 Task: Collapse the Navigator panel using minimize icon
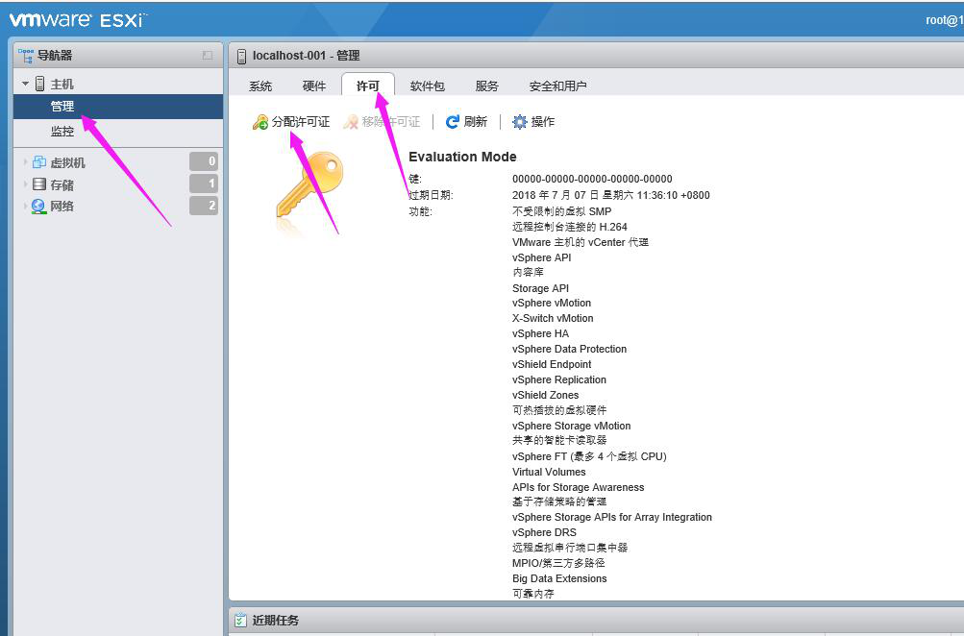point(208,56)
